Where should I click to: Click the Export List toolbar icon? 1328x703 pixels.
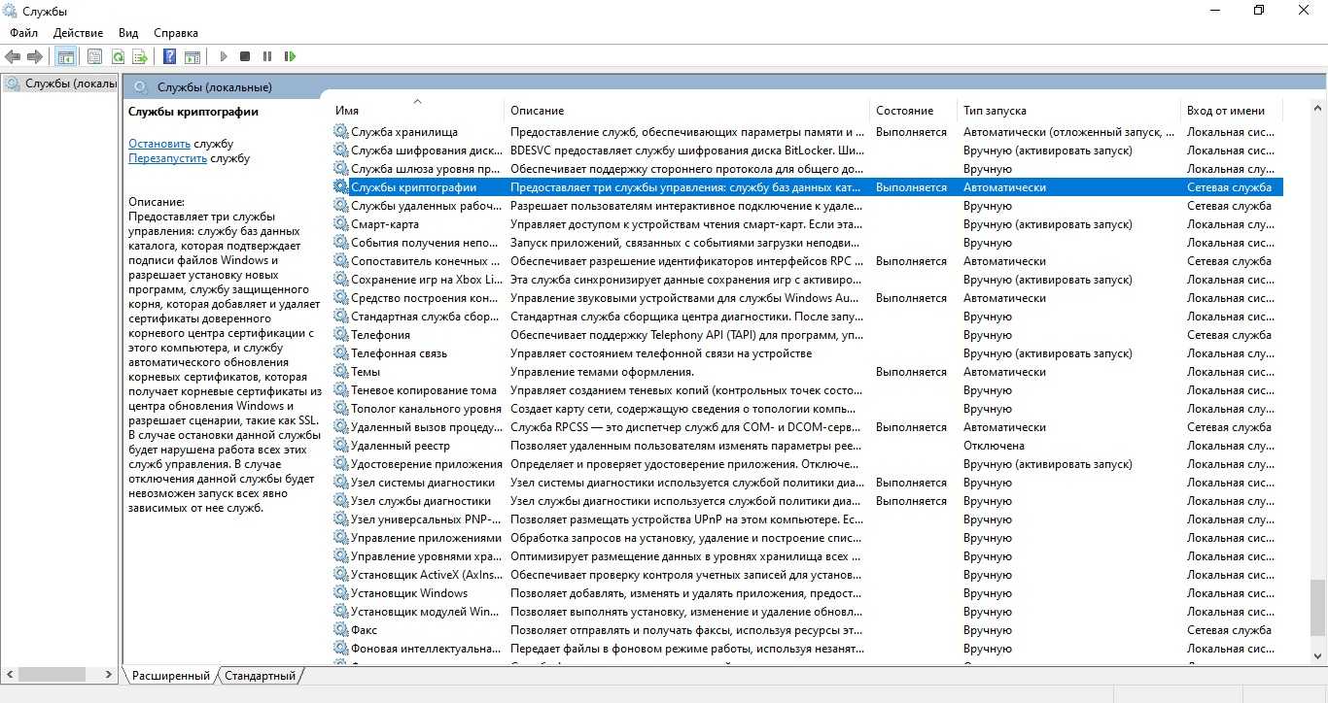[140, 57]
